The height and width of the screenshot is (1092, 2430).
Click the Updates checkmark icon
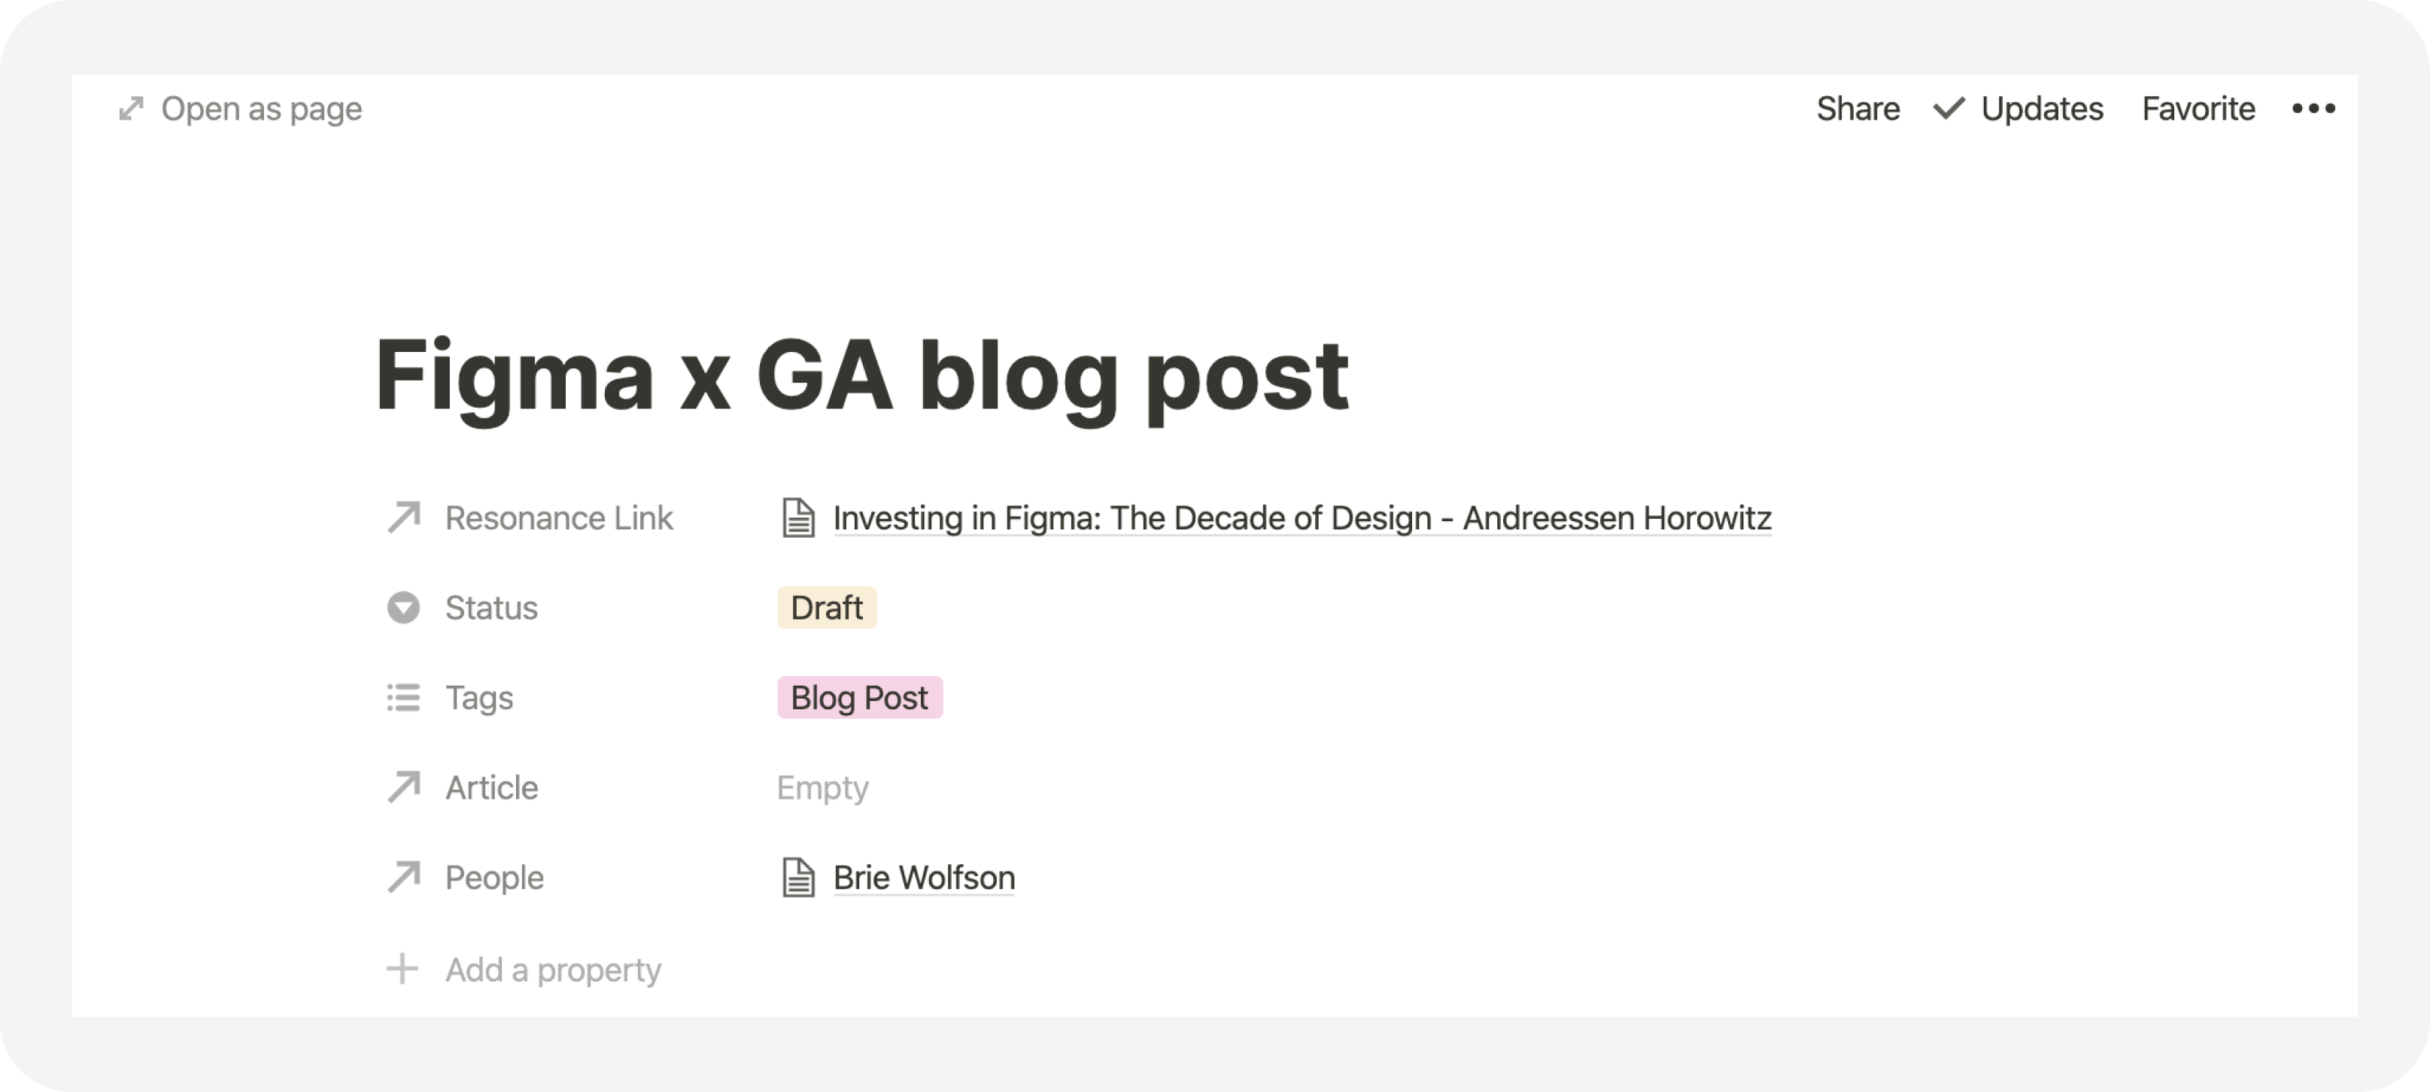click(x=1948, y=109)
